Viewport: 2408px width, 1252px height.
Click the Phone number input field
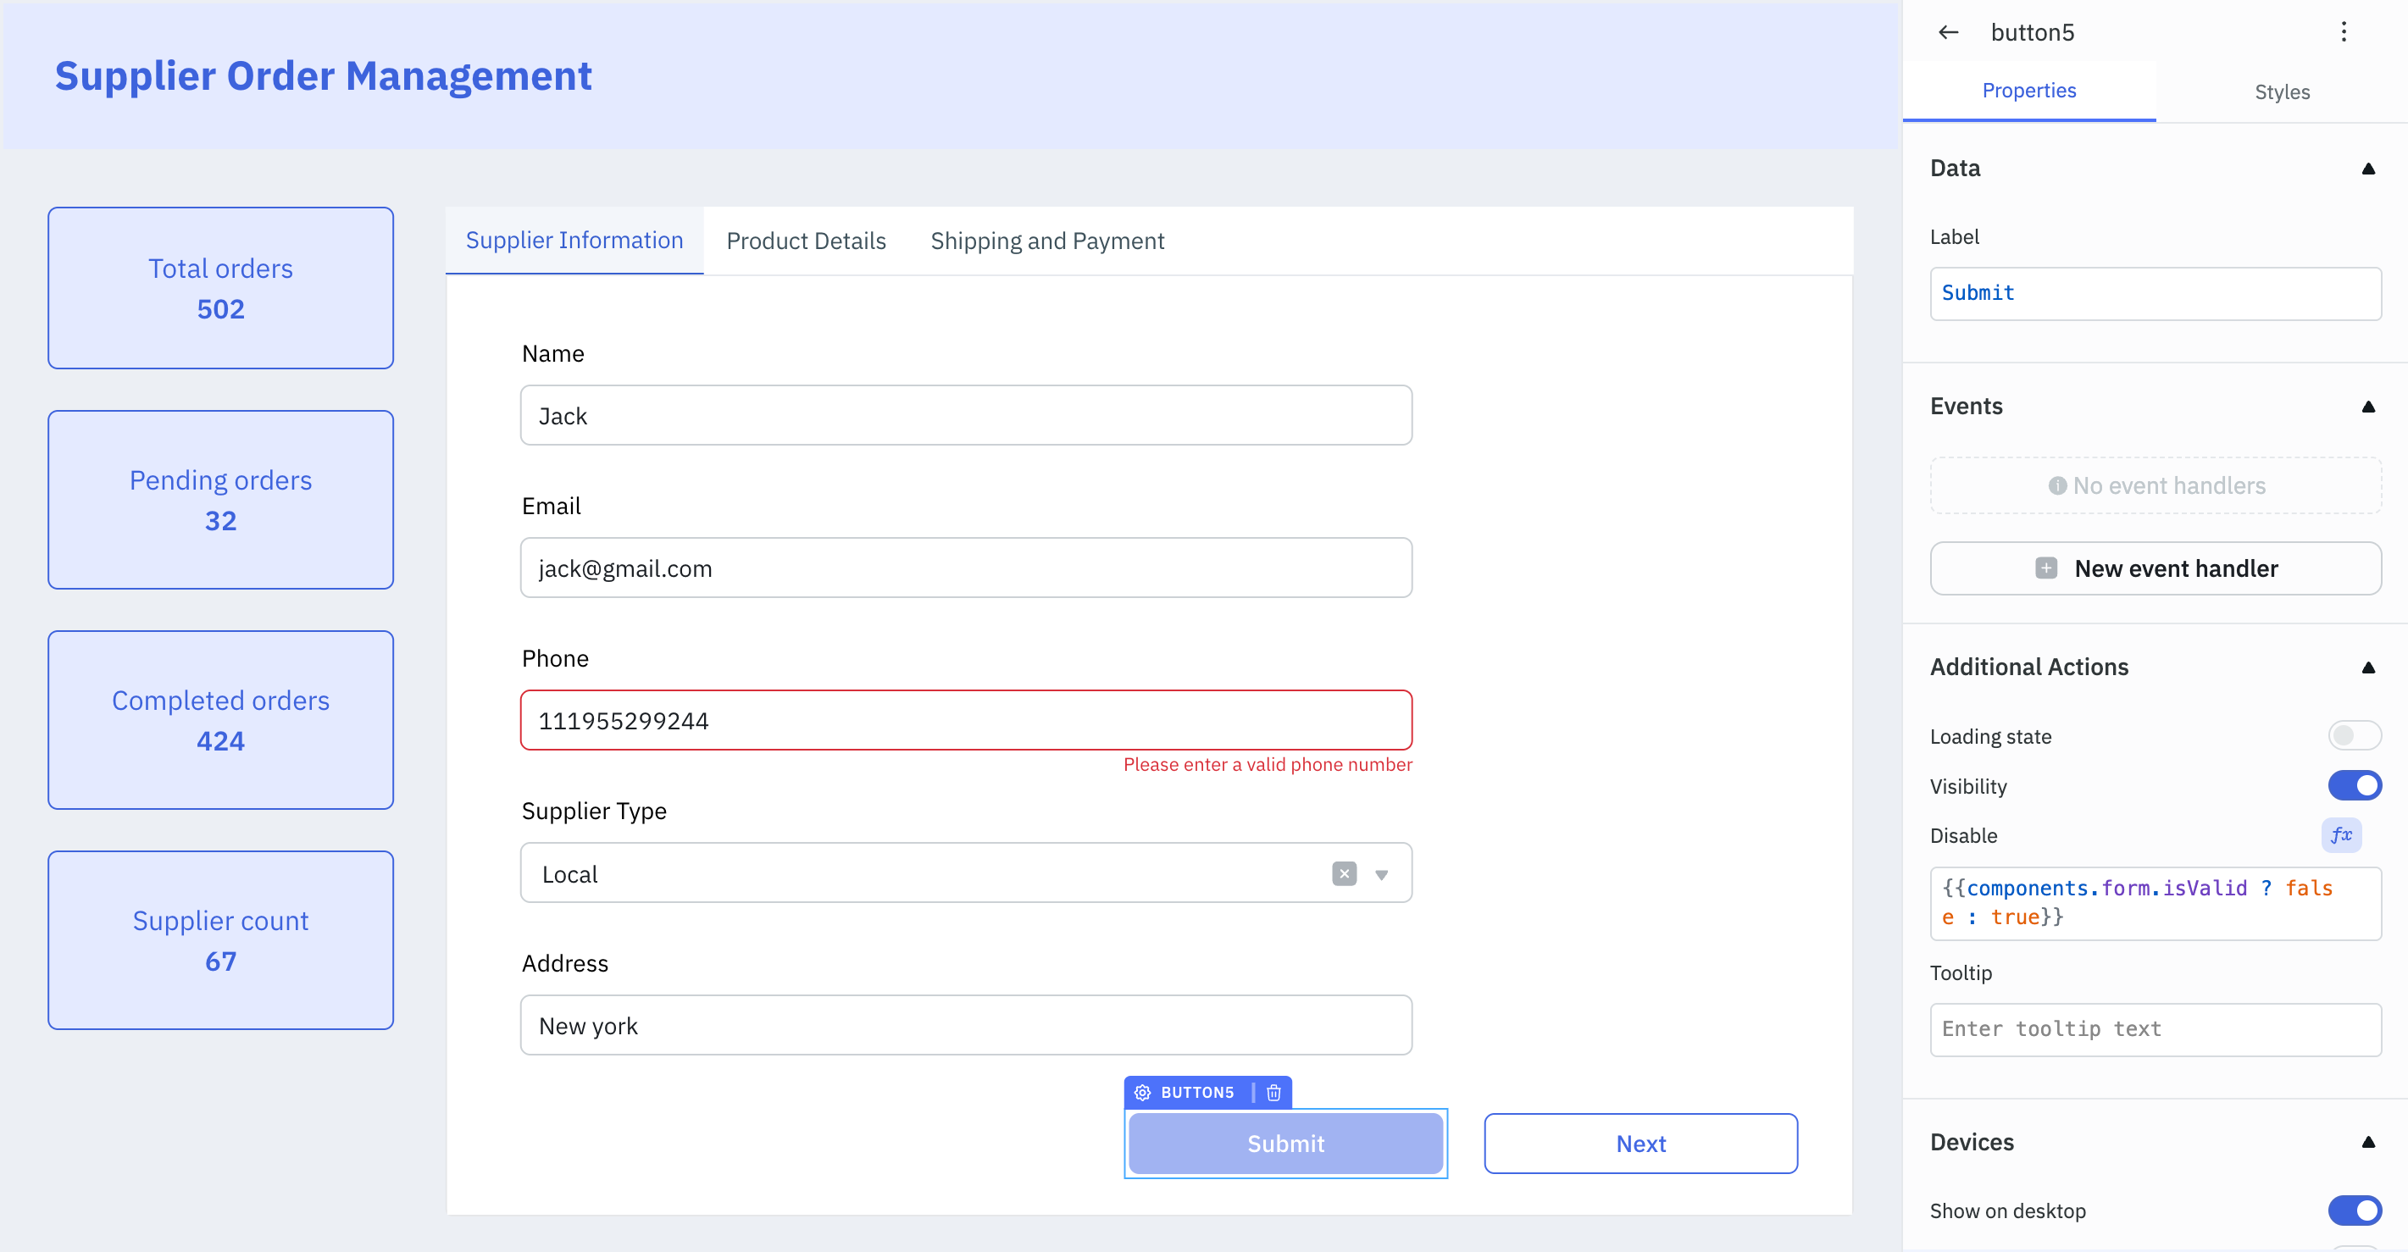[965, 720]
